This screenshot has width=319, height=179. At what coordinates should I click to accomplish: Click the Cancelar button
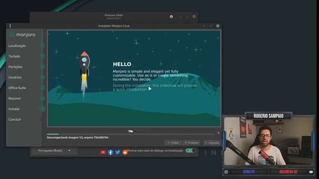[x=212, y=143]
